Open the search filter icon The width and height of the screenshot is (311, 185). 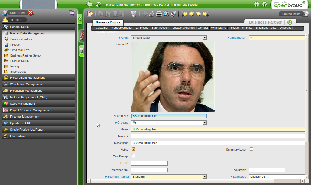(x=166, y=14)
